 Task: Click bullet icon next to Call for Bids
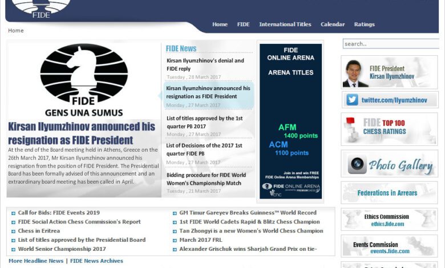tap(13, 213)
